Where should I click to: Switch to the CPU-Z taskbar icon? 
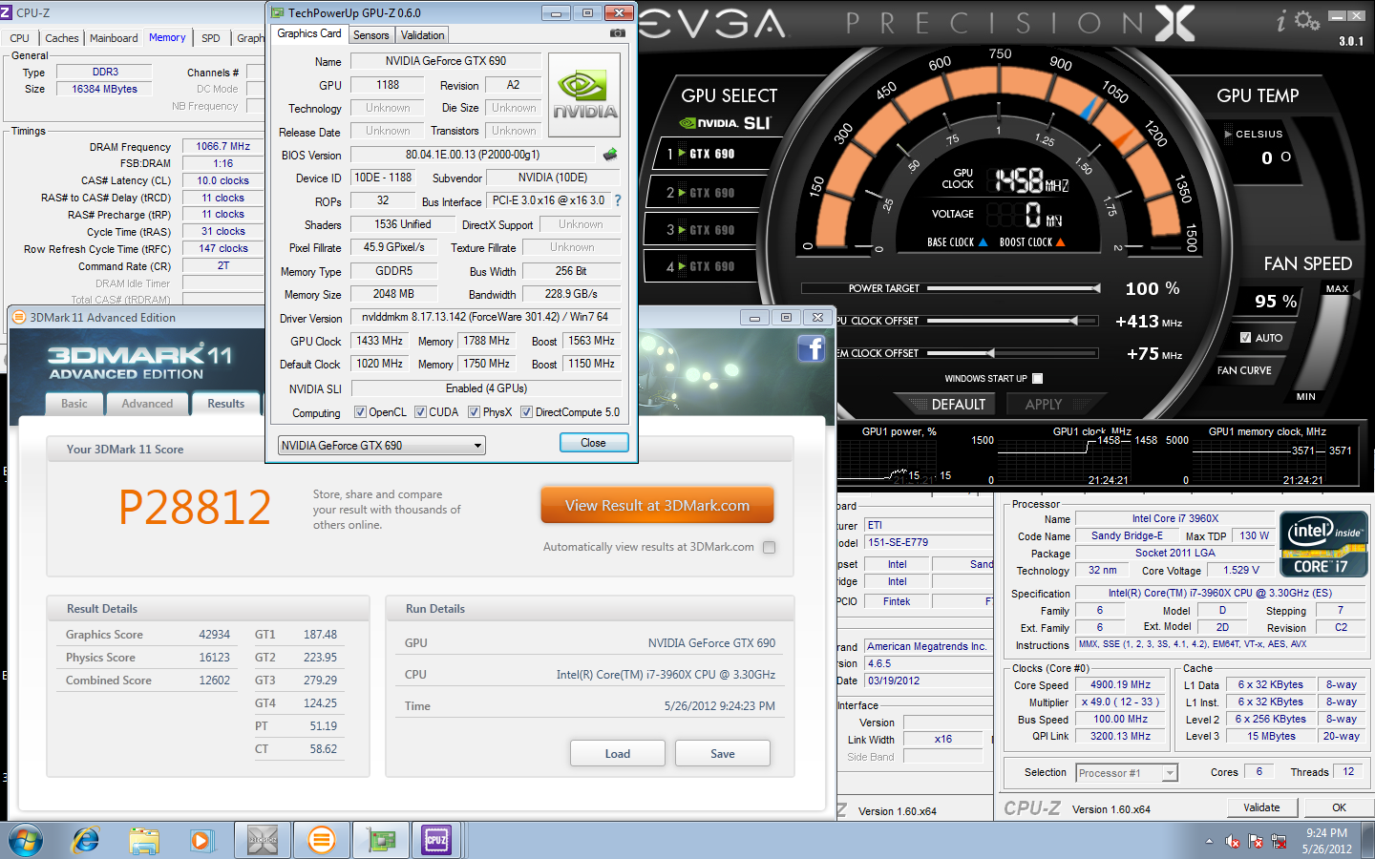[436, 840]
